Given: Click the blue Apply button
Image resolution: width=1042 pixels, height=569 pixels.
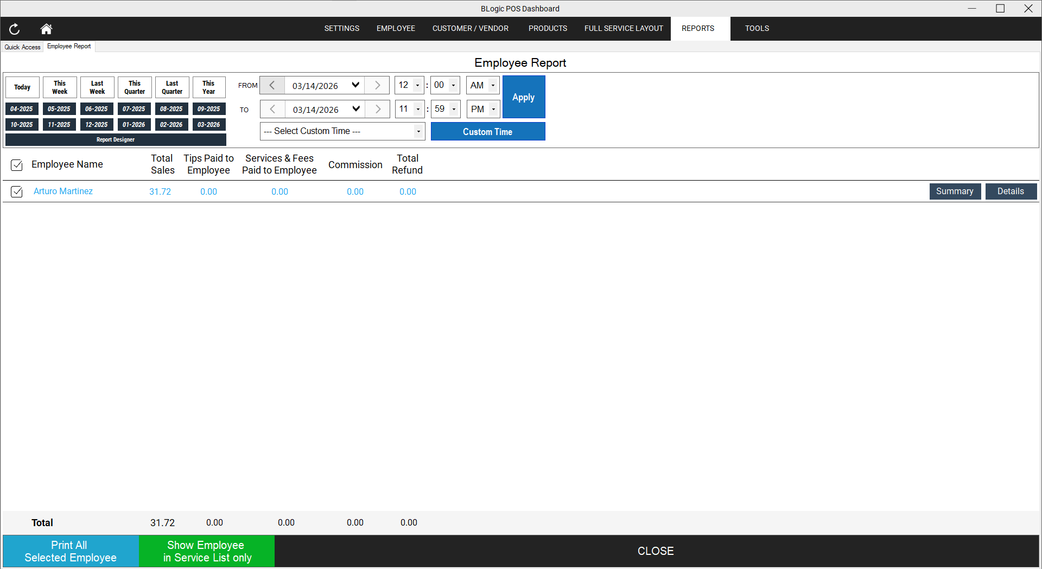Looking at the screenshot, I should pos(524,97).
